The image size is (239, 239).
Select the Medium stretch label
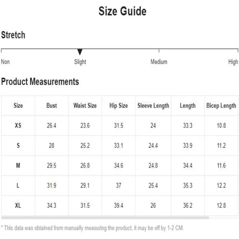point(159,62)
